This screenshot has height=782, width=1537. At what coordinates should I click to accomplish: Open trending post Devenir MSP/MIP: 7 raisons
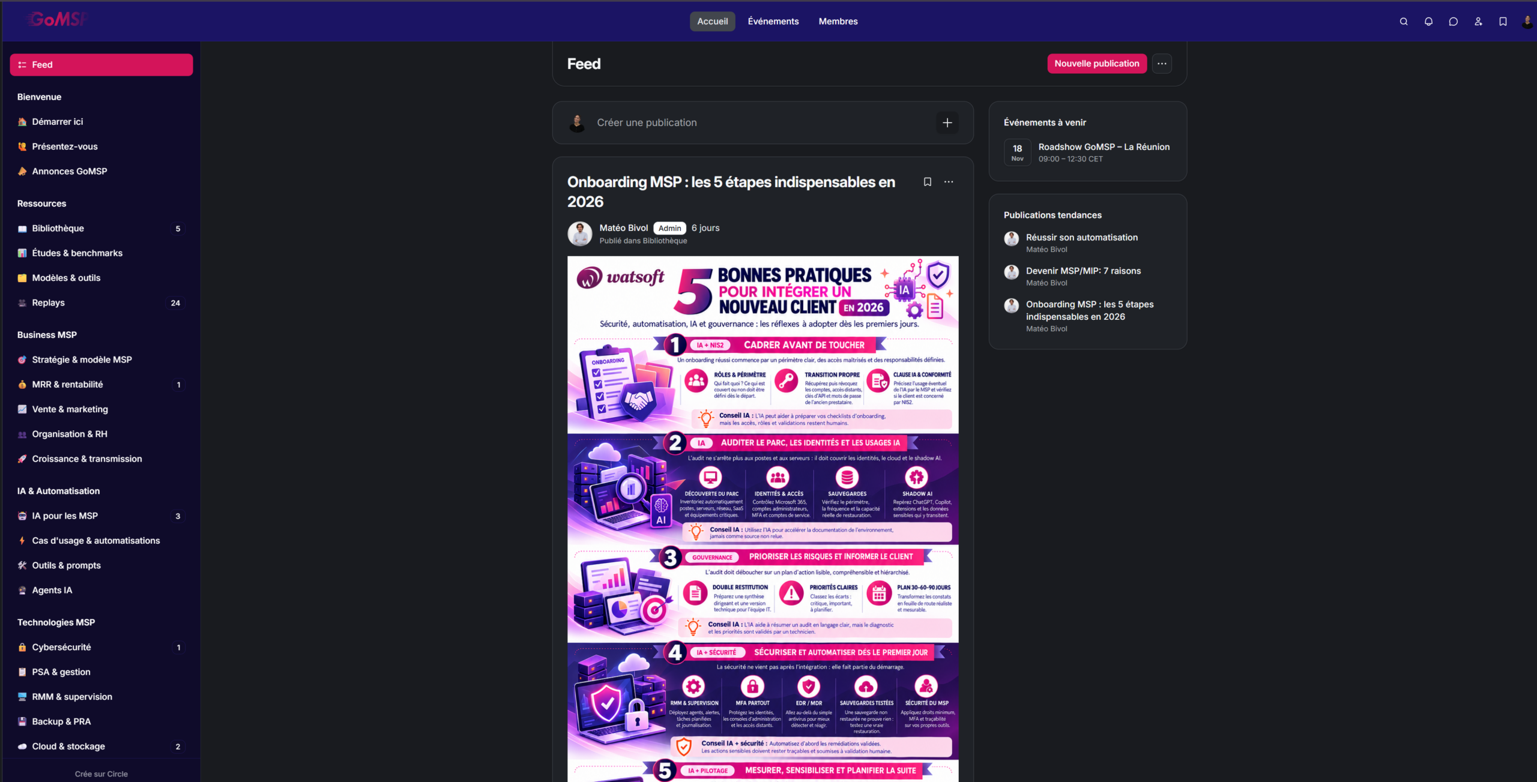[x=1083, y=271]
